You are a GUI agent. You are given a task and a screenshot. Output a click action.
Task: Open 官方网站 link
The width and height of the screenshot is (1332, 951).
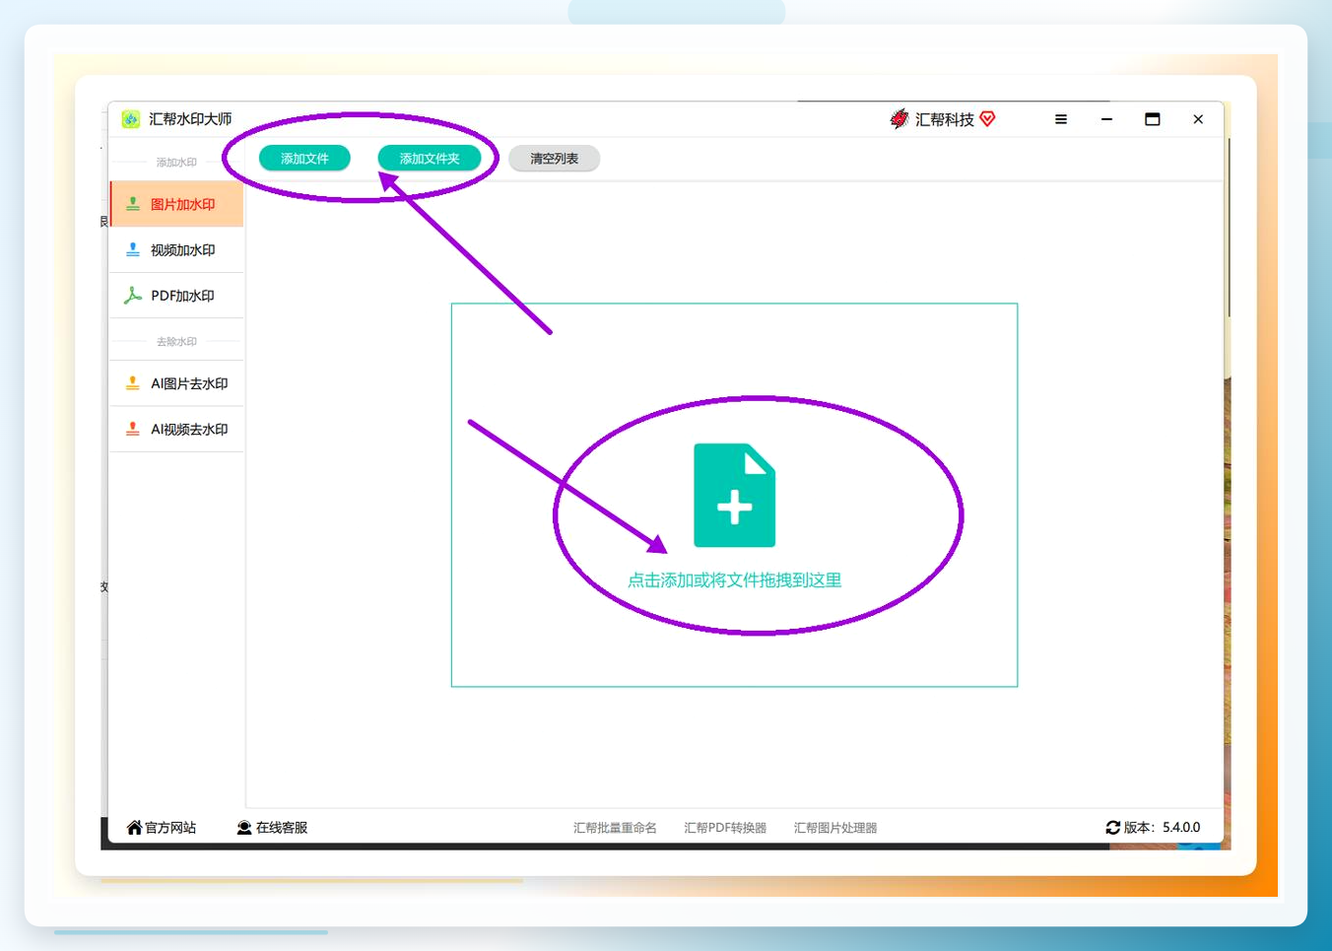(162, 828)
